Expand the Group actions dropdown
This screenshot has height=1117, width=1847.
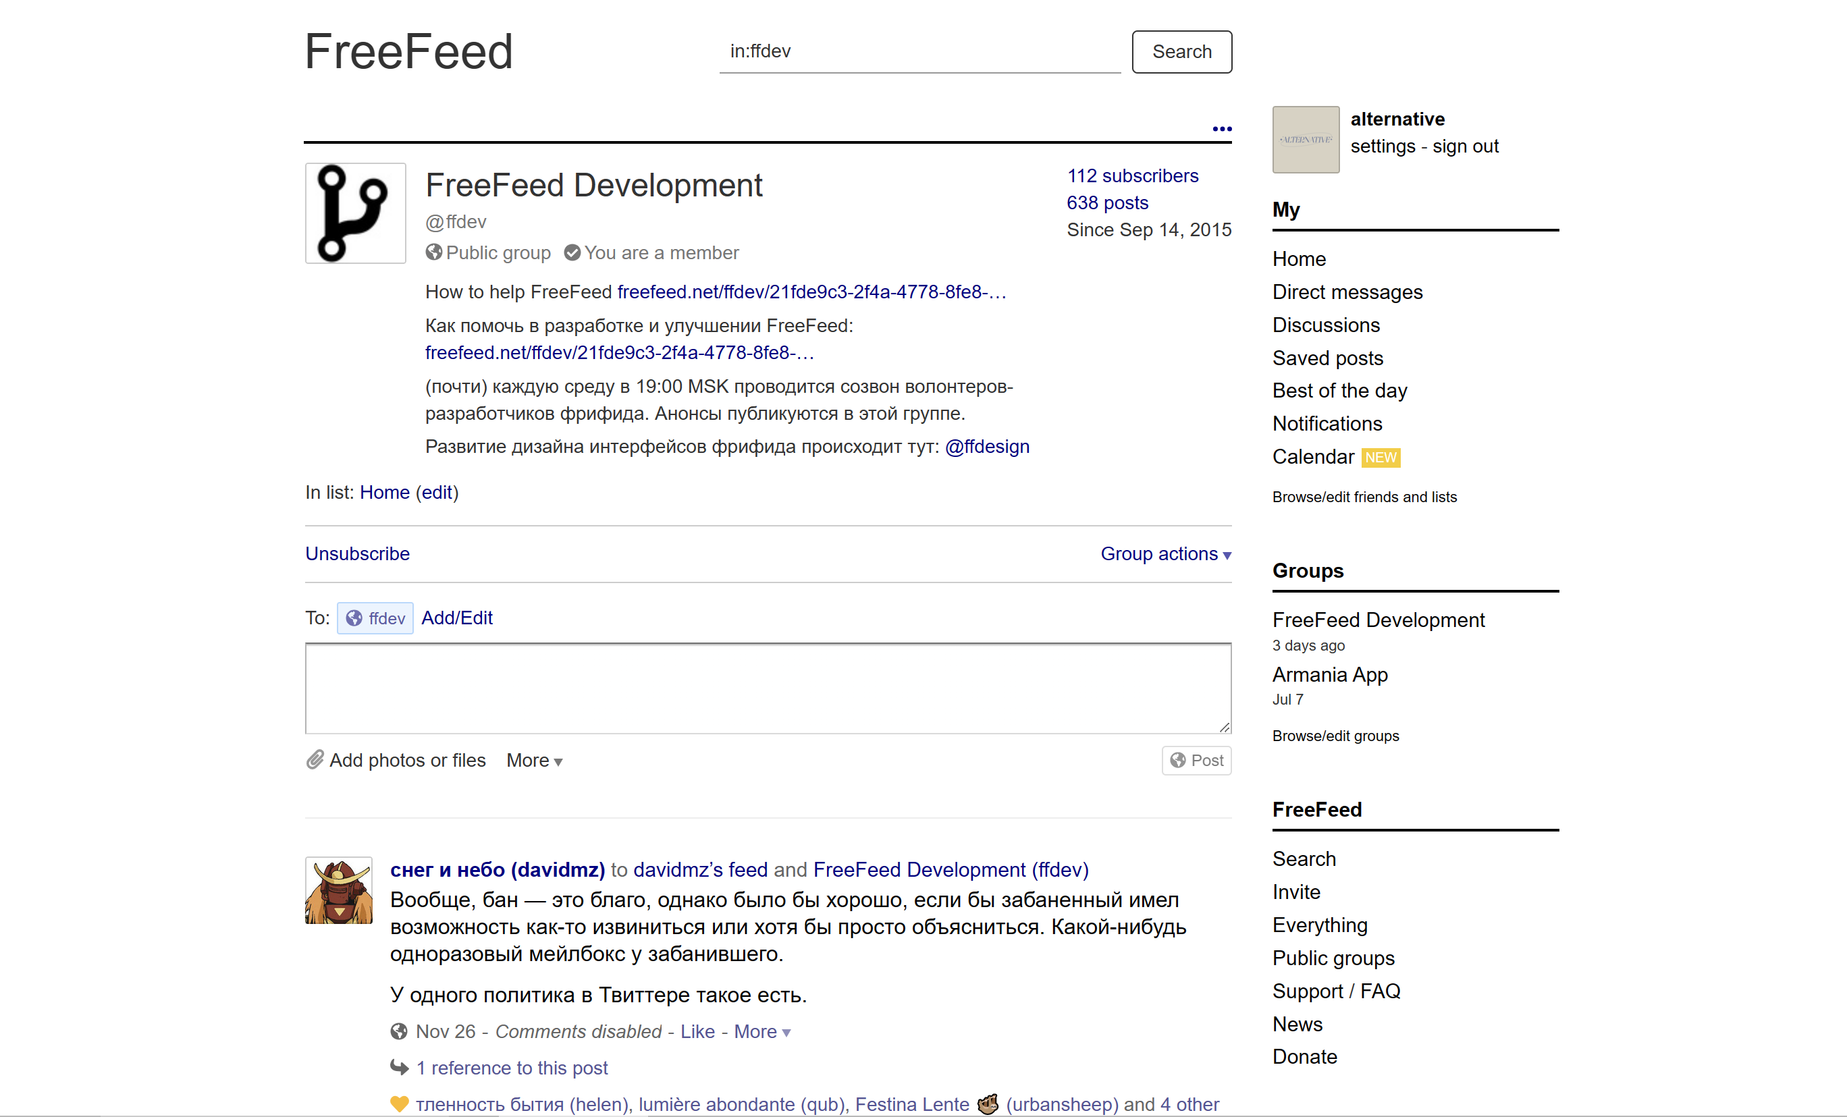click(1166, 554)
